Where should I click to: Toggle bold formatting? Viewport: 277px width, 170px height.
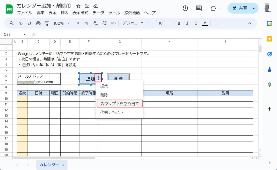click(x=179, y=23)
